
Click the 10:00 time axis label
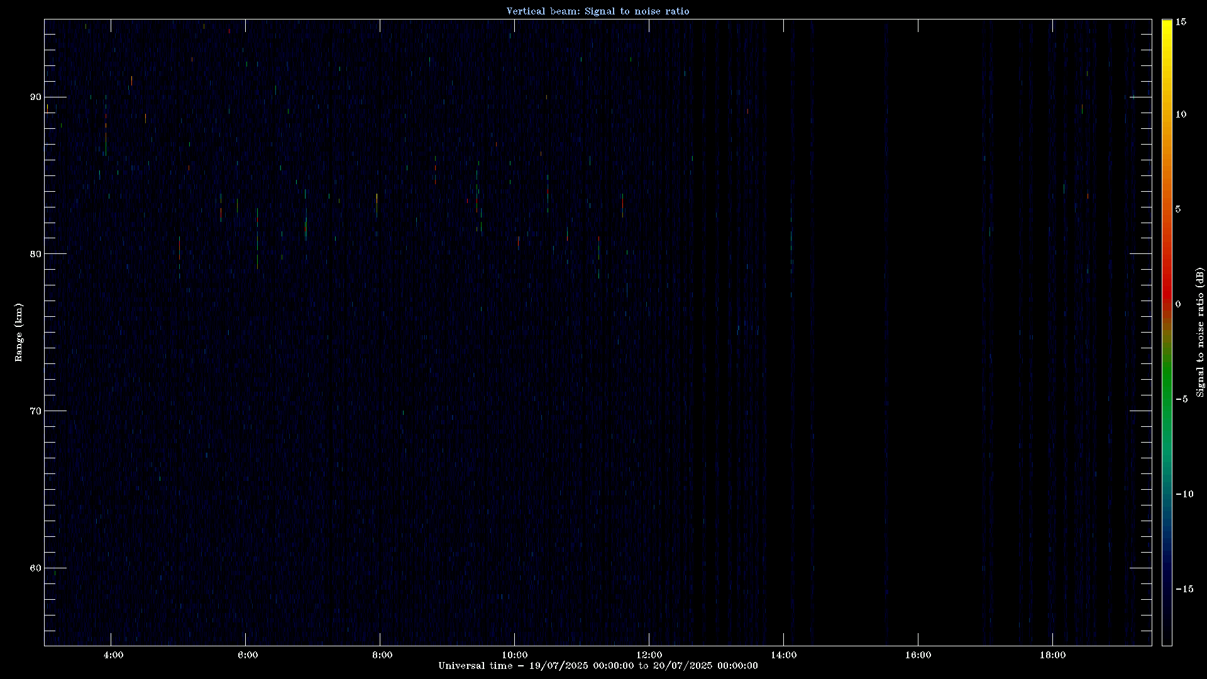515,655
